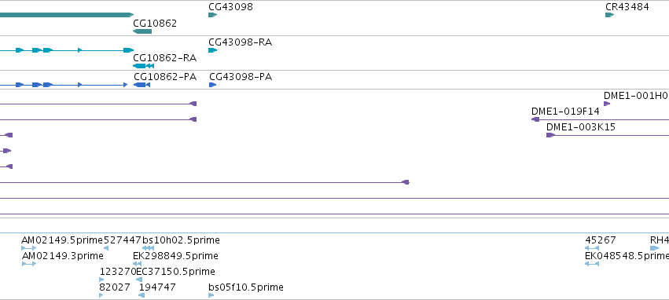
Task: Select the DME1-019F14 clone end marker
Action: click(x=535, y=119)
